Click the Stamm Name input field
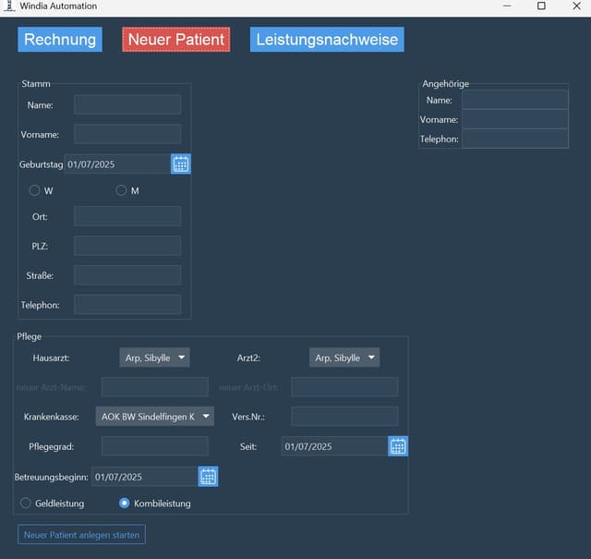591x559 pixels. [x=127, y=104]
